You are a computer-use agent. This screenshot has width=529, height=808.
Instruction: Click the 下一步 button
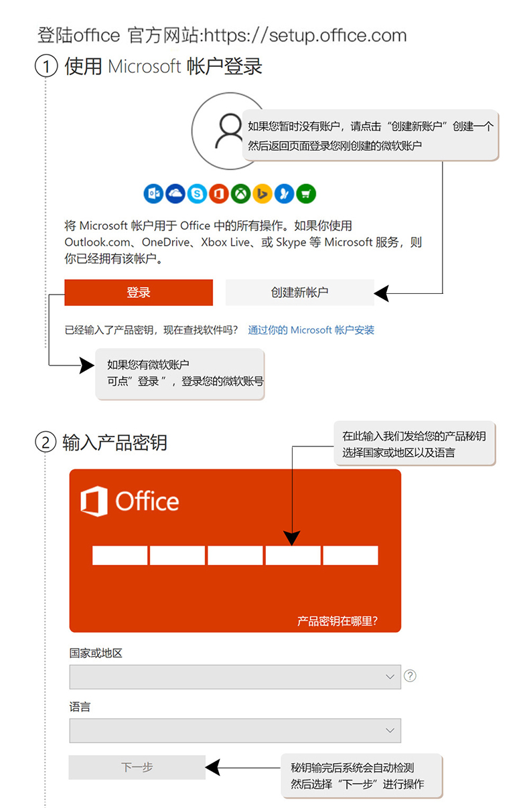[137, 767]
